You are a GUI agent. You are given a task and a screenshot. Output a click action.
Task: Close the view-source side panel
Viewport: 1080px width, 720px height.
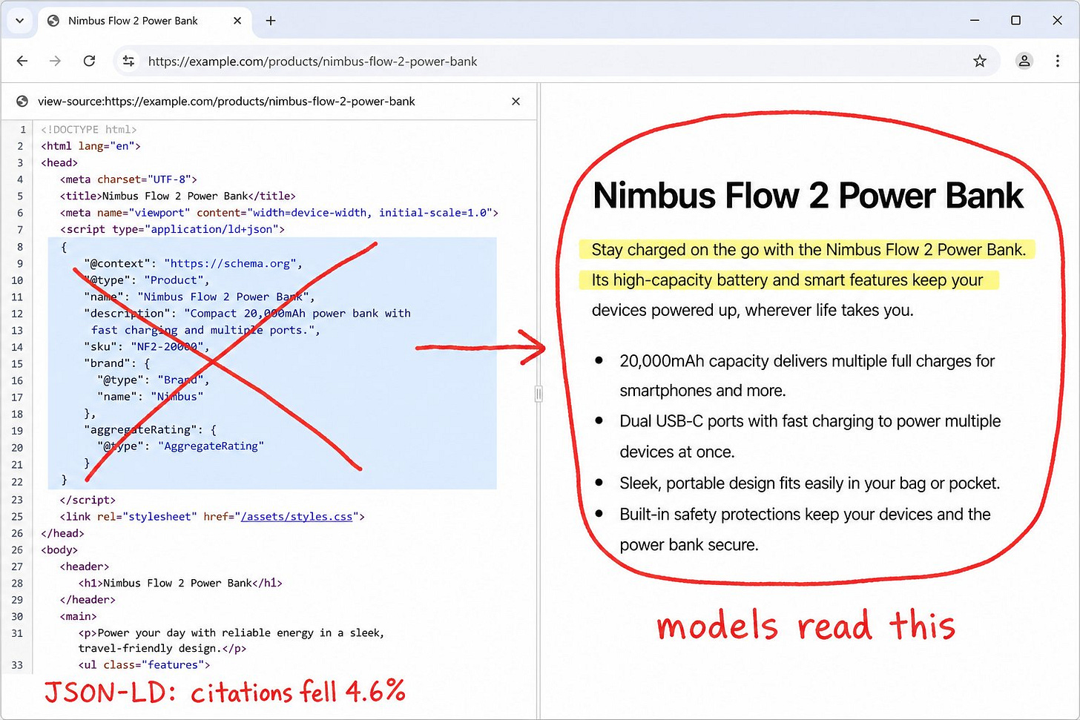pos(516,102)
